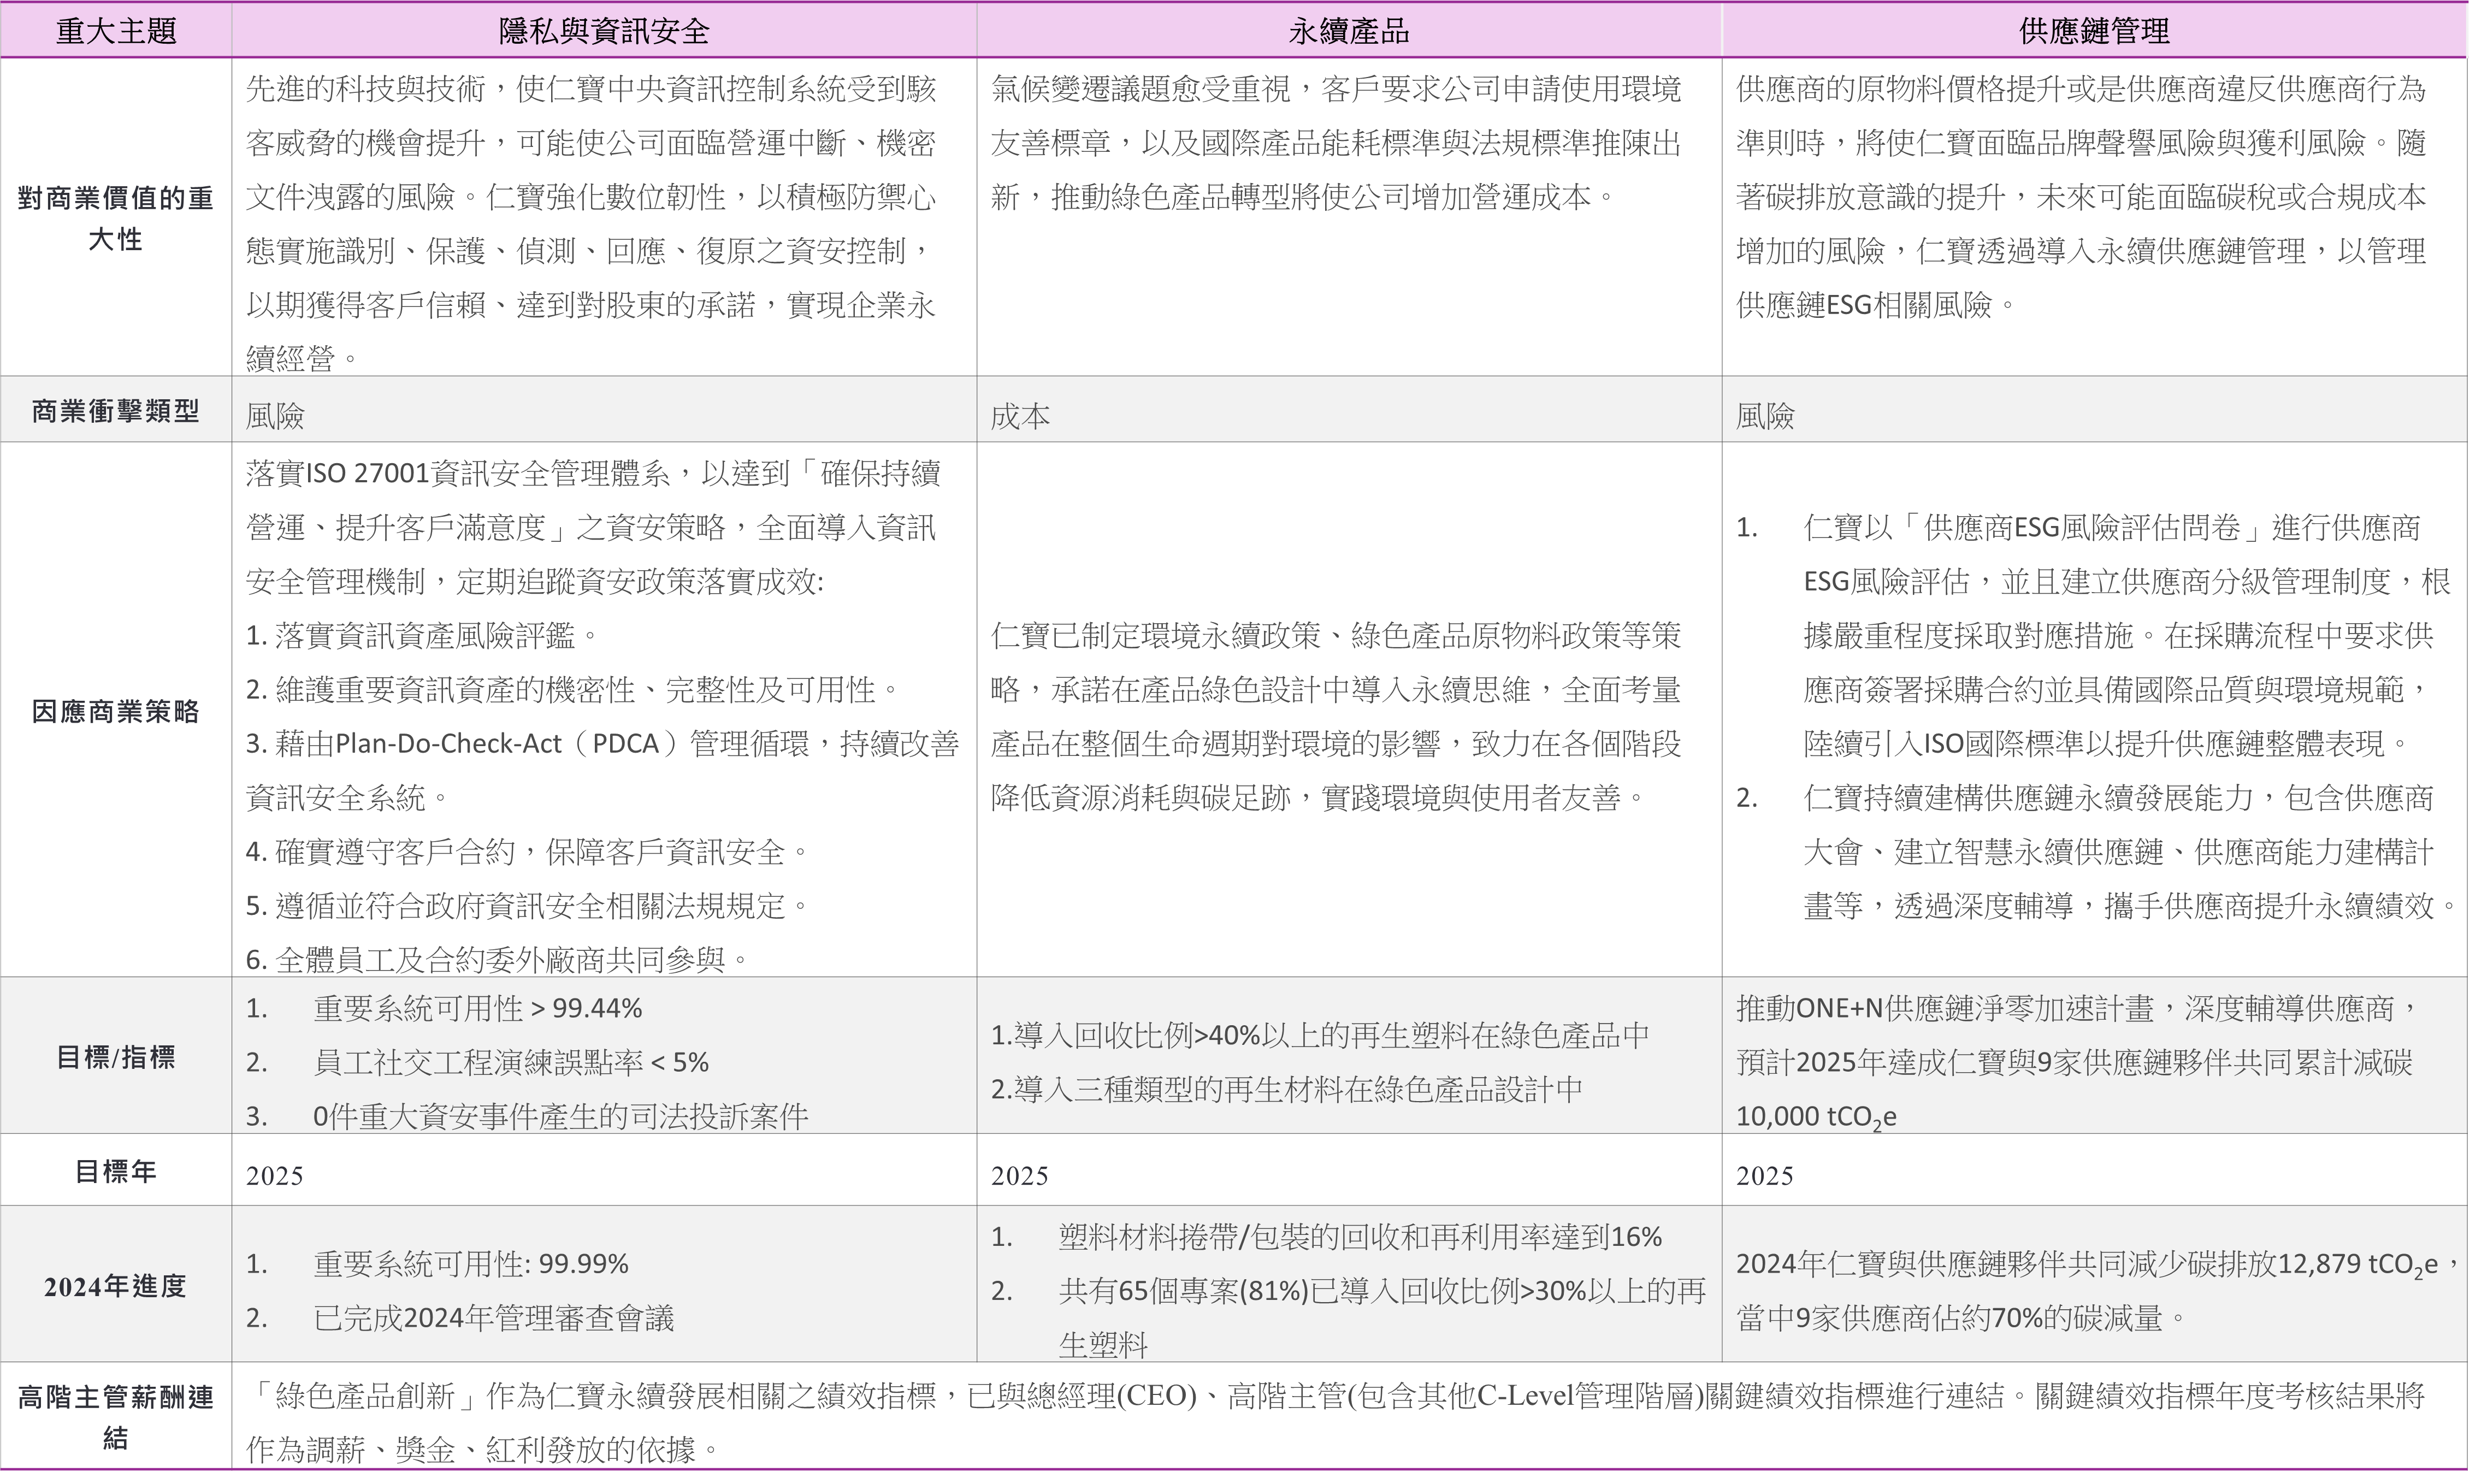The height and width of the screenshot is (1484, 2470).
Task: Click the line 導入三種類型的再生材料在綠色產品設計中
Action: (x=1287, y=1089)
